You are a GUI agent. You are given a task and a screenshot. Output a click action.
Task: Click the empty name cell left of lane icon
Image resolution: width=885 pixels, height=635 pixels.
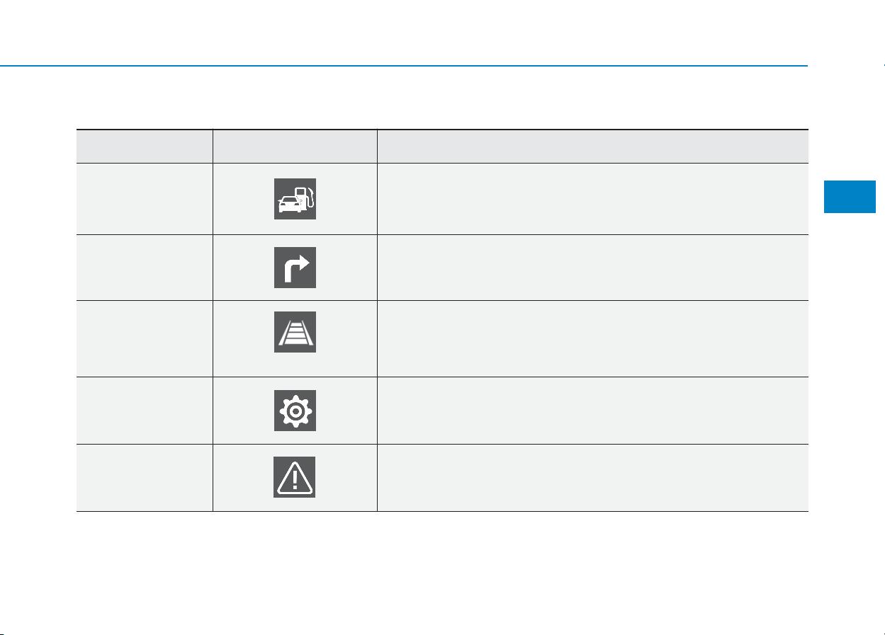pos(145,338)
